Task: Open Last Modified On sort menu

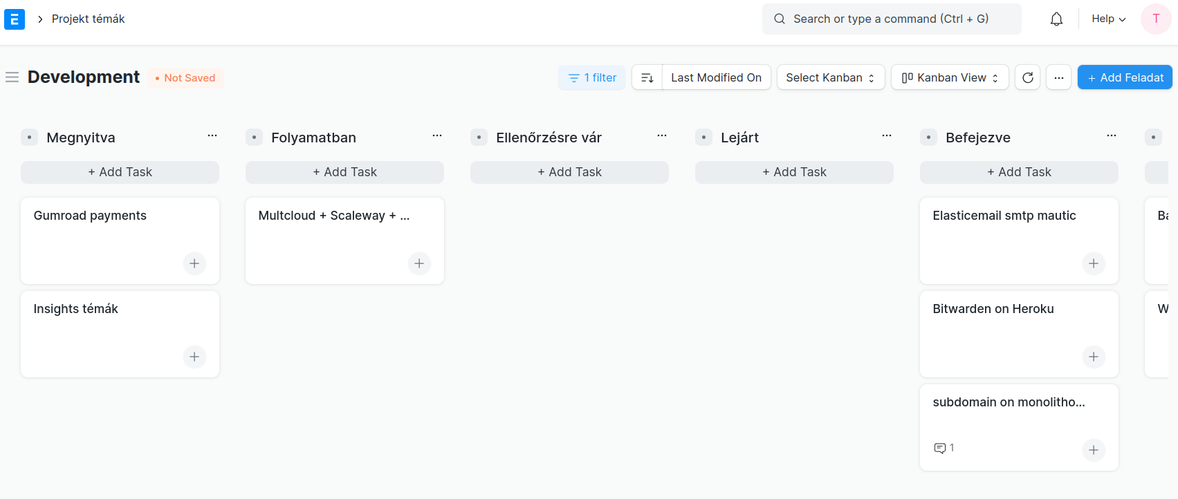Action: (x=715, y=77)
